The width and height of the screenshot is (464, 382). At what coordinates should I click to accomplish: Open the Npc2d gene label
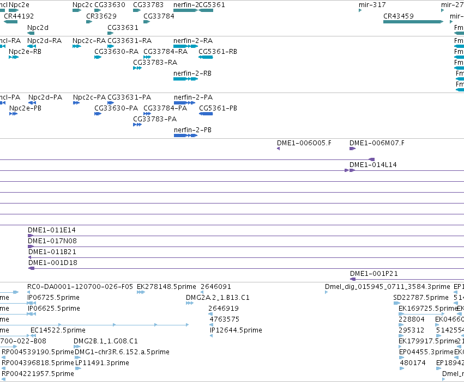tap(38, 27)
